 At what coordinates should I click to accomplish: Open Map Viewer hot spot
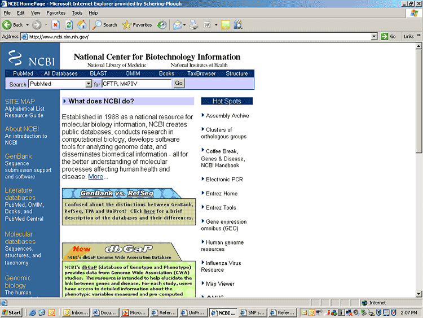pyautogui.click(x=220, y=284)
